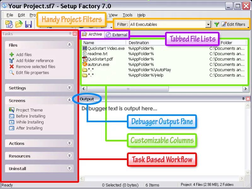252x189 pixels.
Task: Close the Tasks pane
Action: point(75,33)
